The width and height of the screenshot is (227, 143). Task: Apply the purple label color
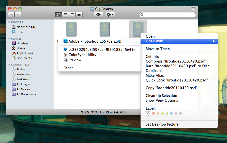pyautogui.click(x=176, y=113)
